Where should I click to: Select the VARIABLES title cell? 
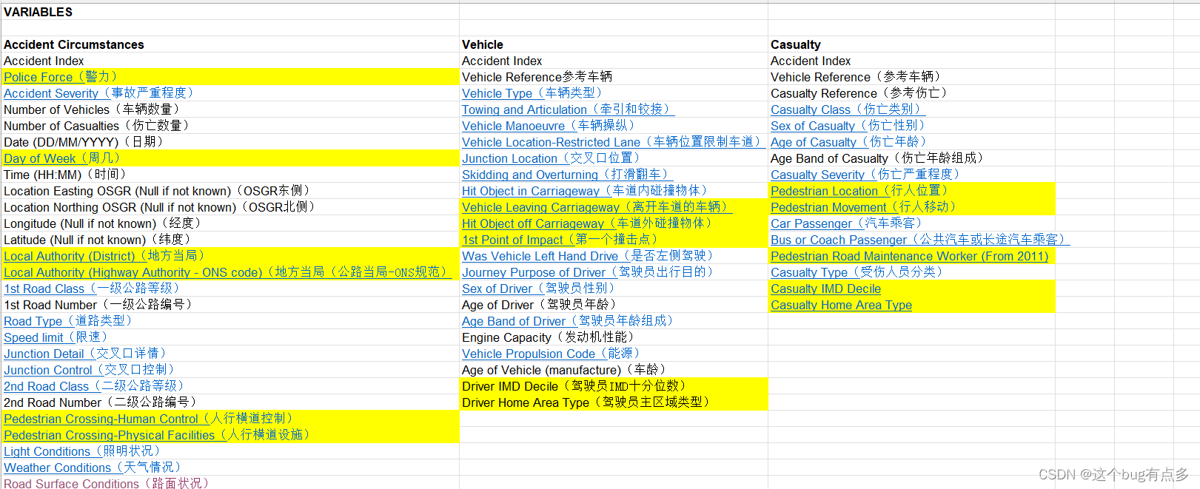[230, 12]
